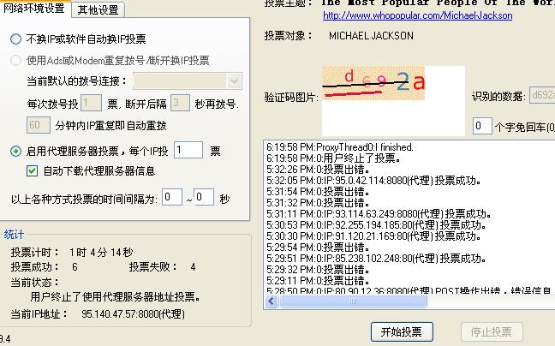Click the maximum vote interval field
This screenshot has width=555, height=346.
coord(203,197)
